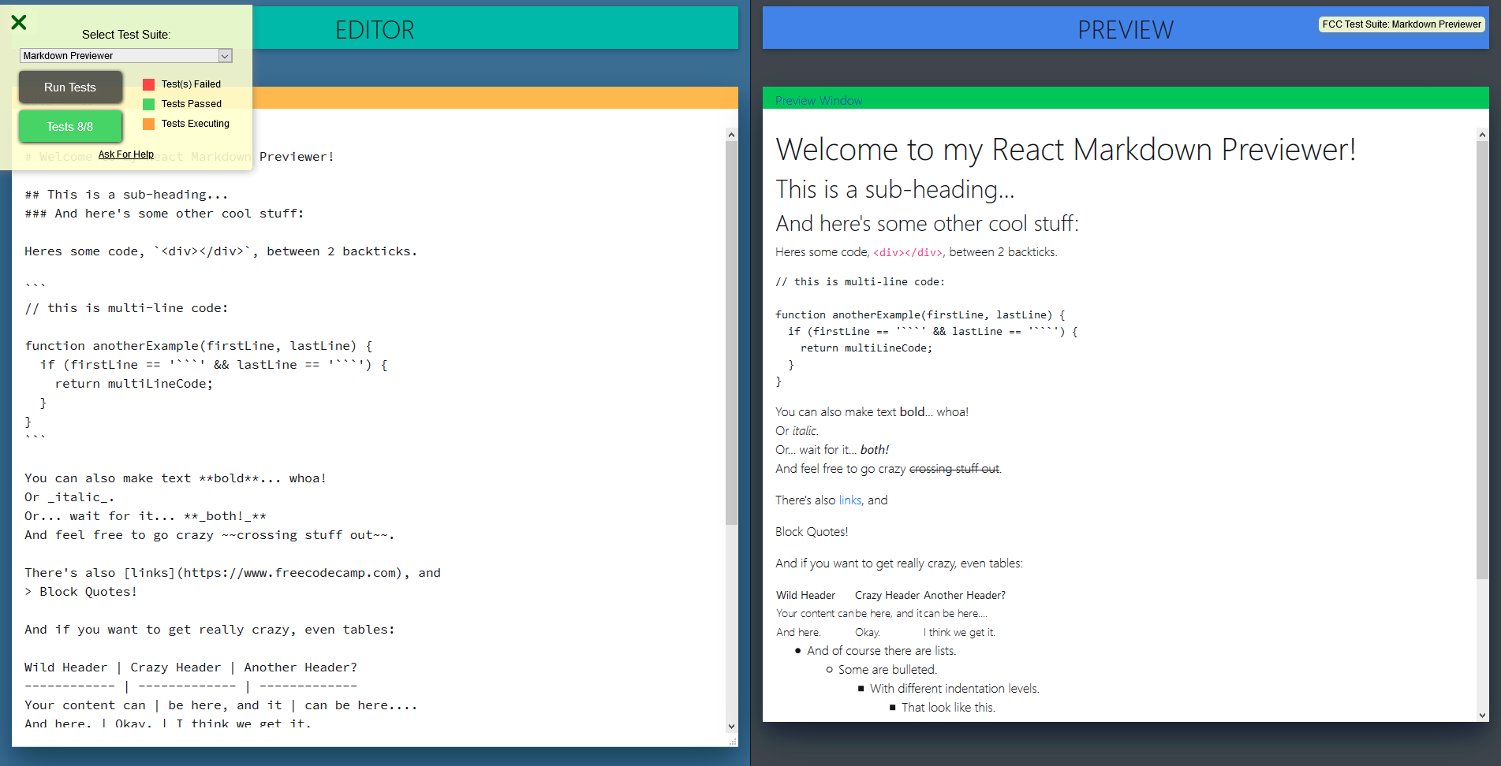
Task: Click the 'return multiLineCode;' line in the editor
Action: tap(134, 384)
